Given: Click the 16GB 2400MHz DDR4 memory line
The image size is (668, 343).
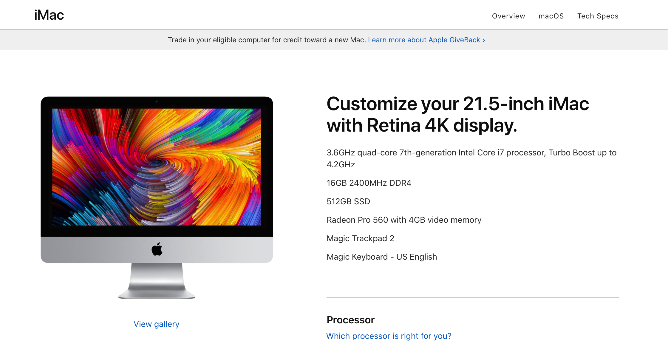Looking at the screenshot, I should point(369,183).
